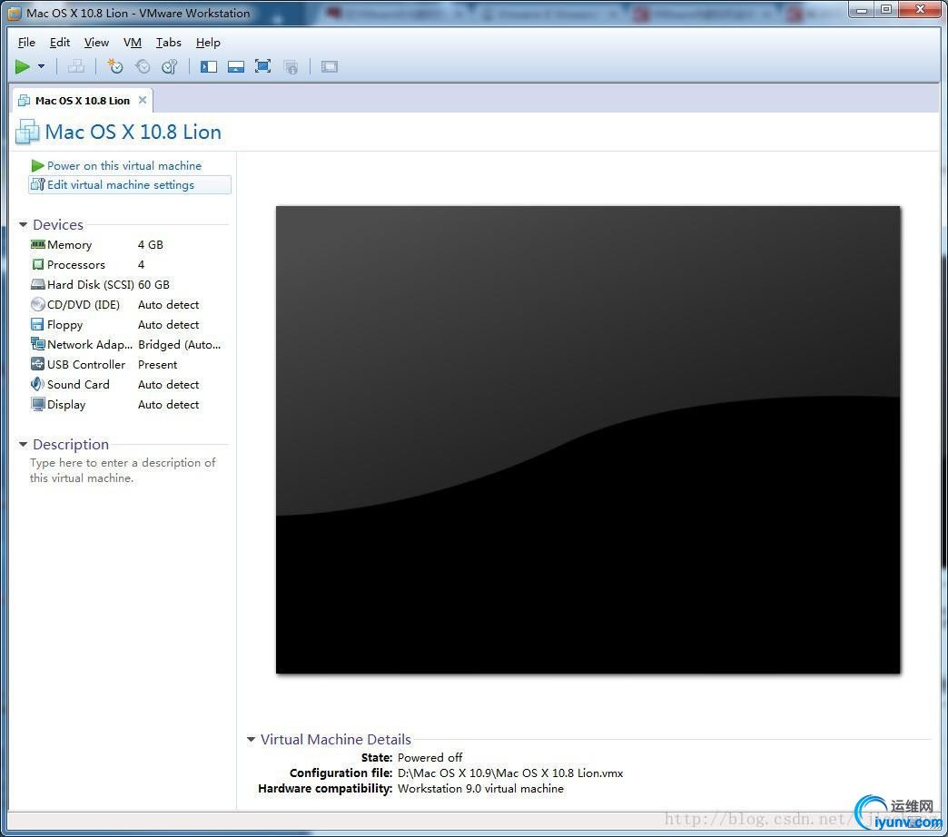Click the console view toolbar icon
Viewport: 948px width, 837px height.
coord(330,66)
